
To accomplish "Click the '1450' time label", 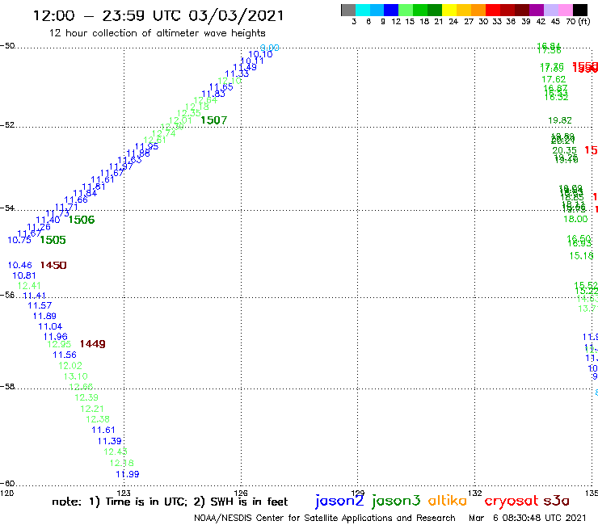I will click(x=53, y=265).
